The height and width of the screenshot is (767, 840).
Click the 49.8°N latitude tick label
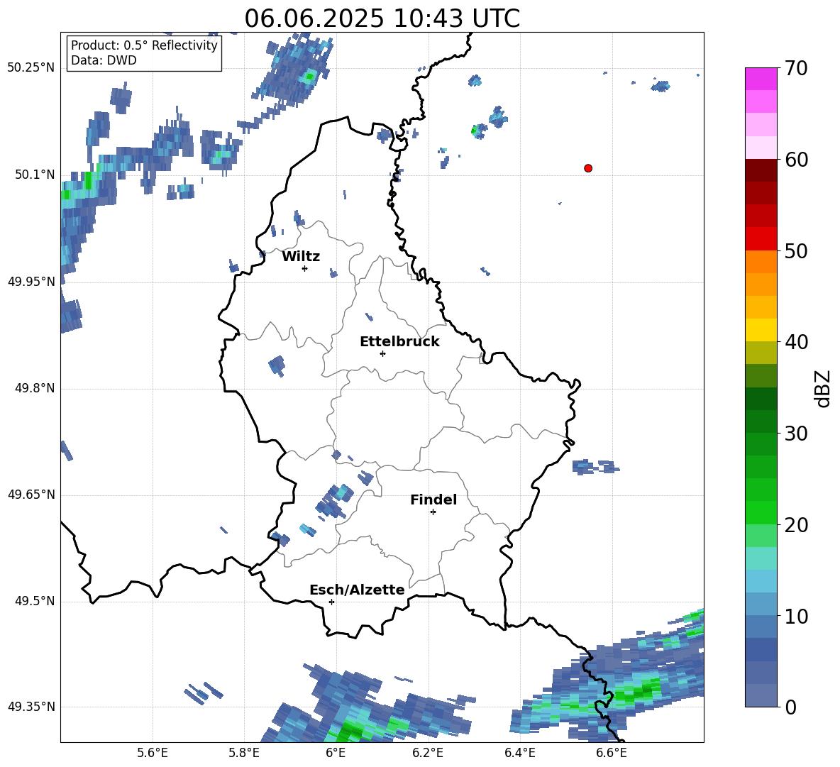[35, 388]
